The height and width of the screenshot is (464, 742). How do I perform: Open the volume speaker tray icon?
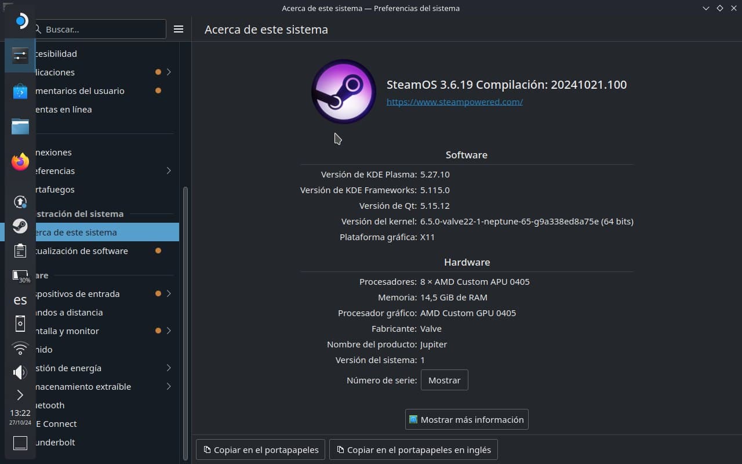coord(20,372)
